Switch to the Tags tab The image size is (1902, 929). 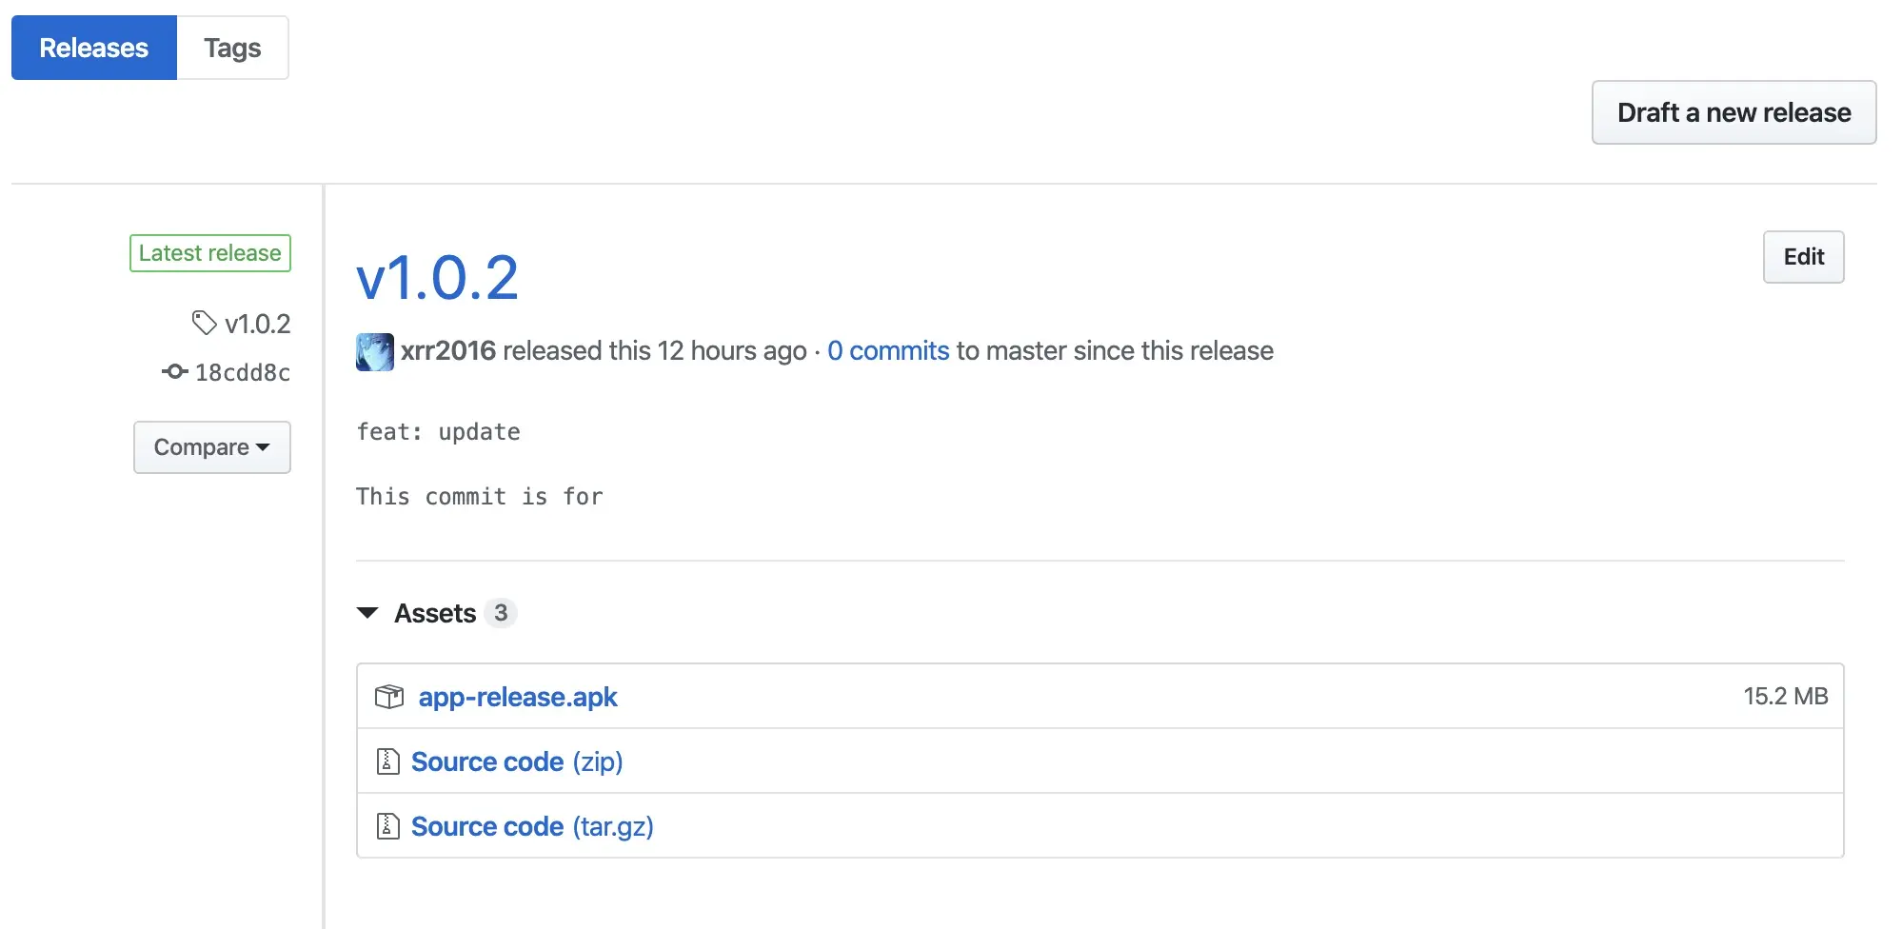point(232,48)
